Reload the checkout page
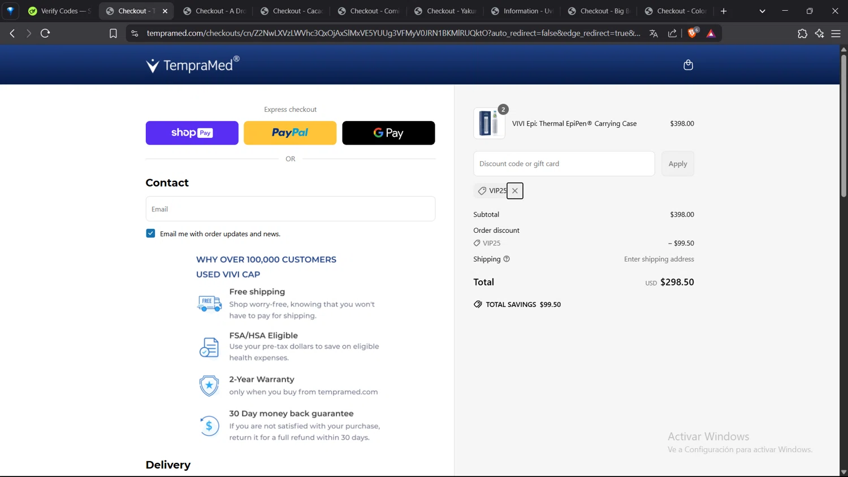The width and height of the screenshot is (848, 477). pos(45,33)
